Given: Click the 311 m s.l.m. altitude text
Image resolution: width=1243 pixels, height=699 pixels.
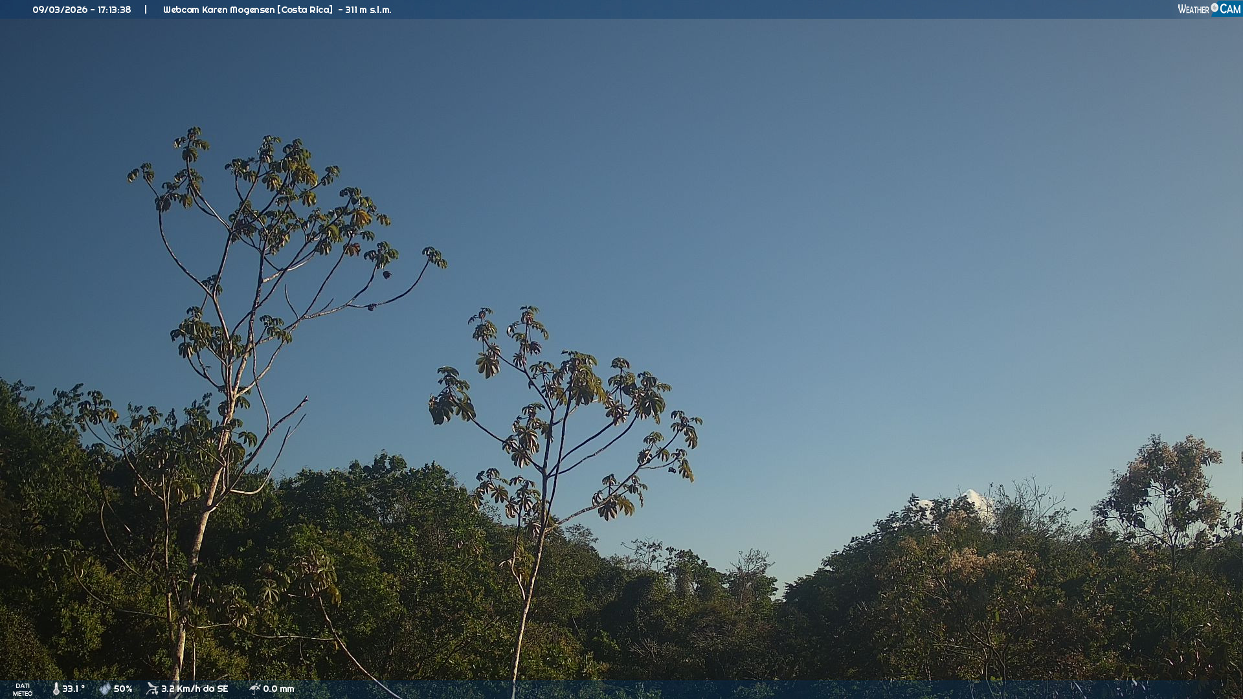Looking at the screenshot, I should [368, 10].
